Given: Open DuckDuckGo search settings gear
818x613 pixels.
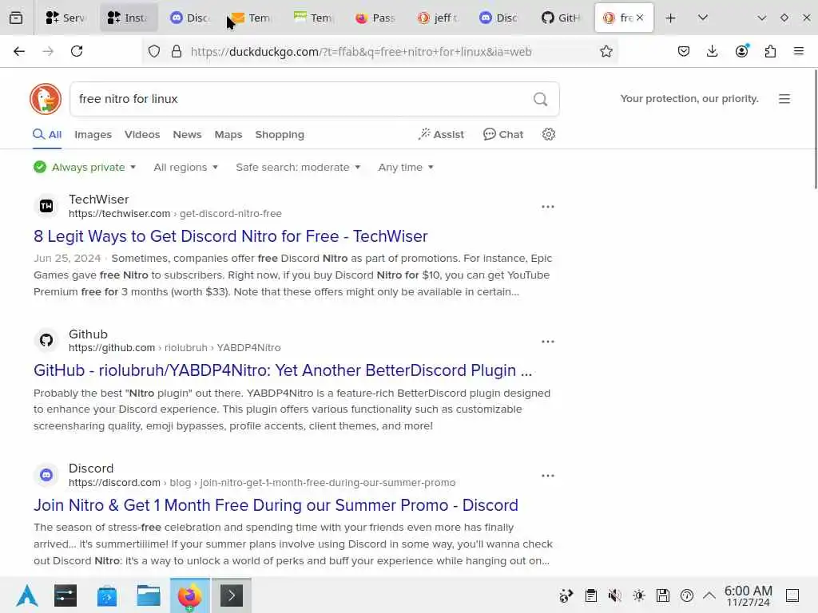Looking at the screenshot, I should point(548,134).
